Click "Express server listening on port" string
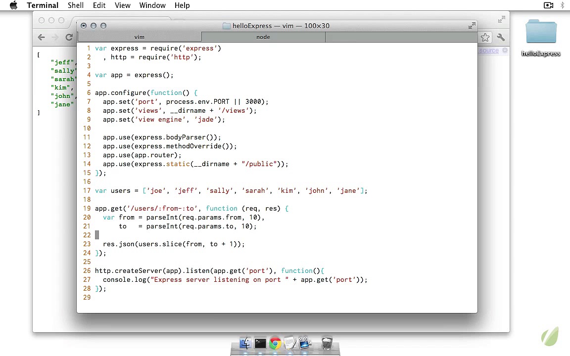570x356 pixels. point(220,280)
